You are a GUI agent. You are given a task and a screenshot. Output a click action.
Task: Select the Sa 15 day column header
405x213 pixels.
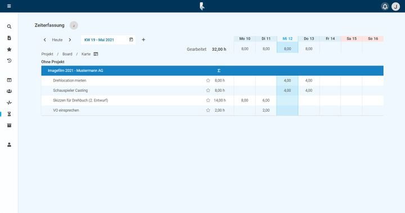click(352, 38)
